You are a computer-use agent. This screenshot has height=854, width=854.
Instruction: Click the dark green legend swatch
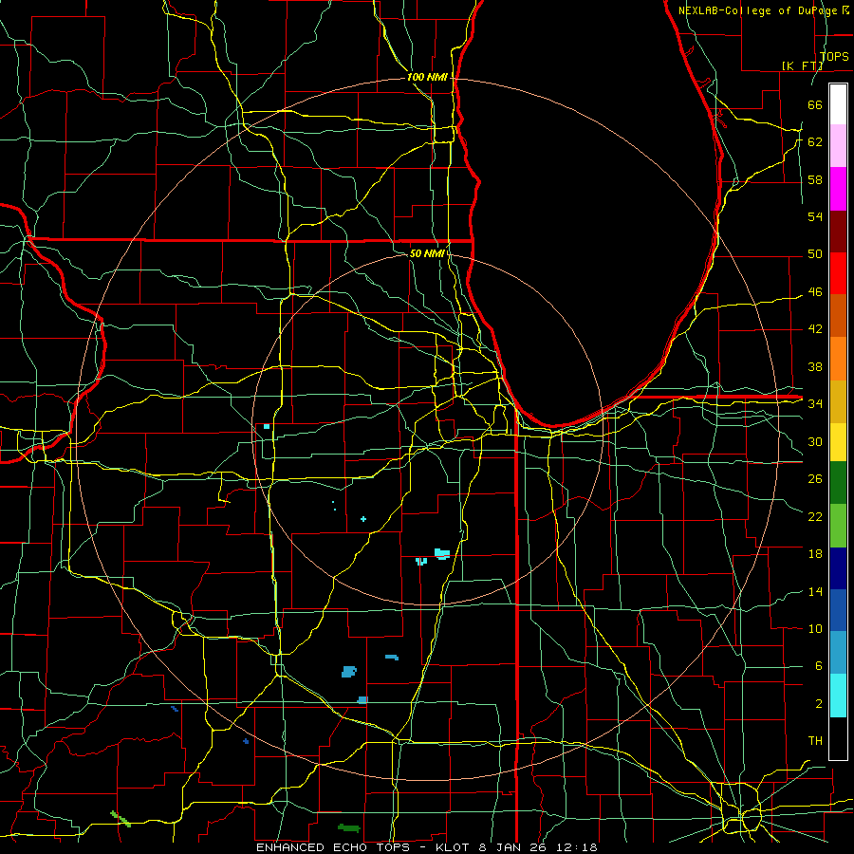coord(838,483)
